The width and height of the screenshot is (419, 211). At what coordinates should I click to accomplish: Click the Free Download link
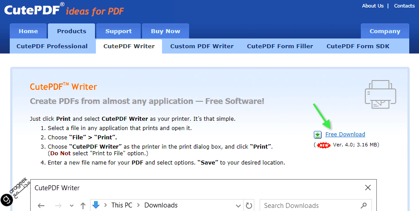coord(345,134)
